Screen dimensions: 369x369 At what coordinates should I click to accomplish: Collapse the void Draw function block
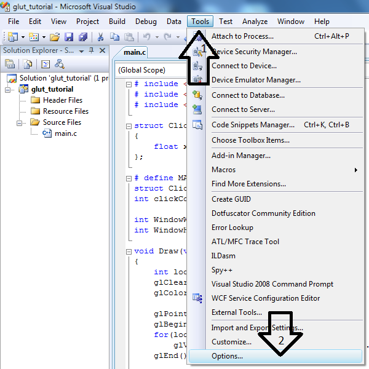pyautogui.click(x=129, y=252)
